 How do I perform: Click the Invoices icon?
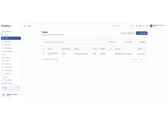tap(3, 58)
